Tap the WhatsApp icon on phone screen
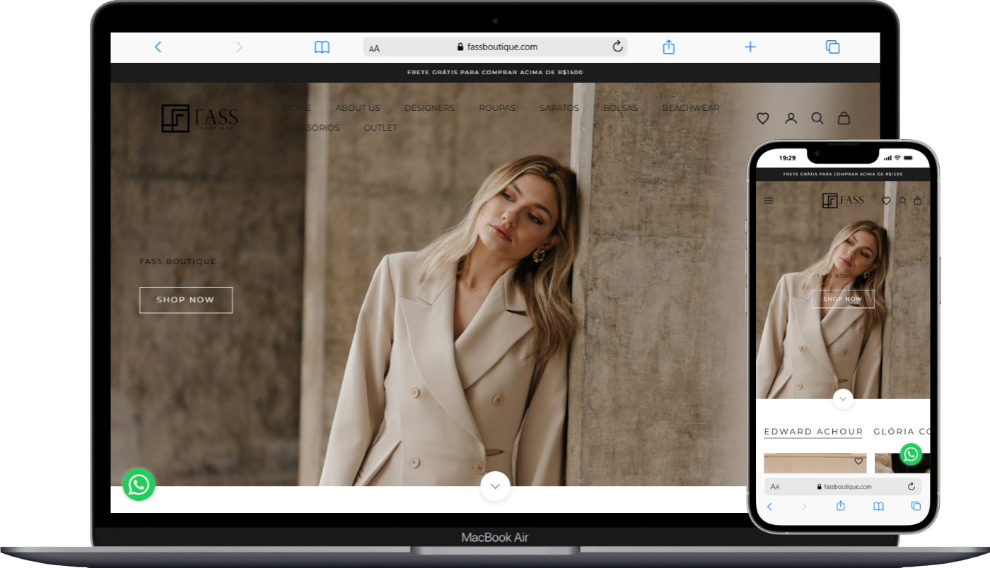Image resolution: width=990 pixels, height=568 pixels. (911, 454)
